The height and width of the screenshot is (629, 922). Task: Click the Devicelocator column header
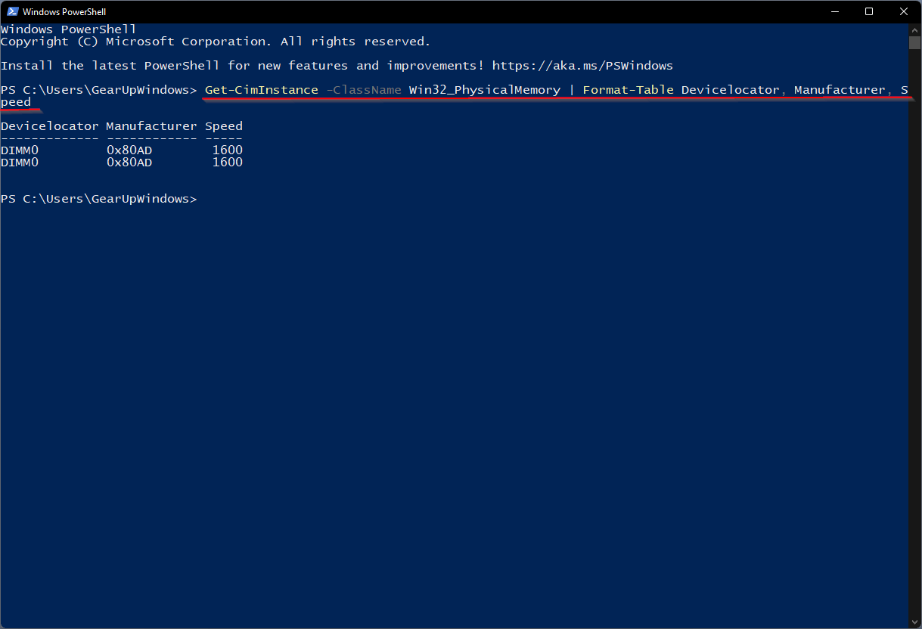pos(49,125)
